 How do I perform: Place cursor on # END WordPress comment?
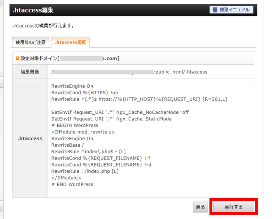point(72,184)
